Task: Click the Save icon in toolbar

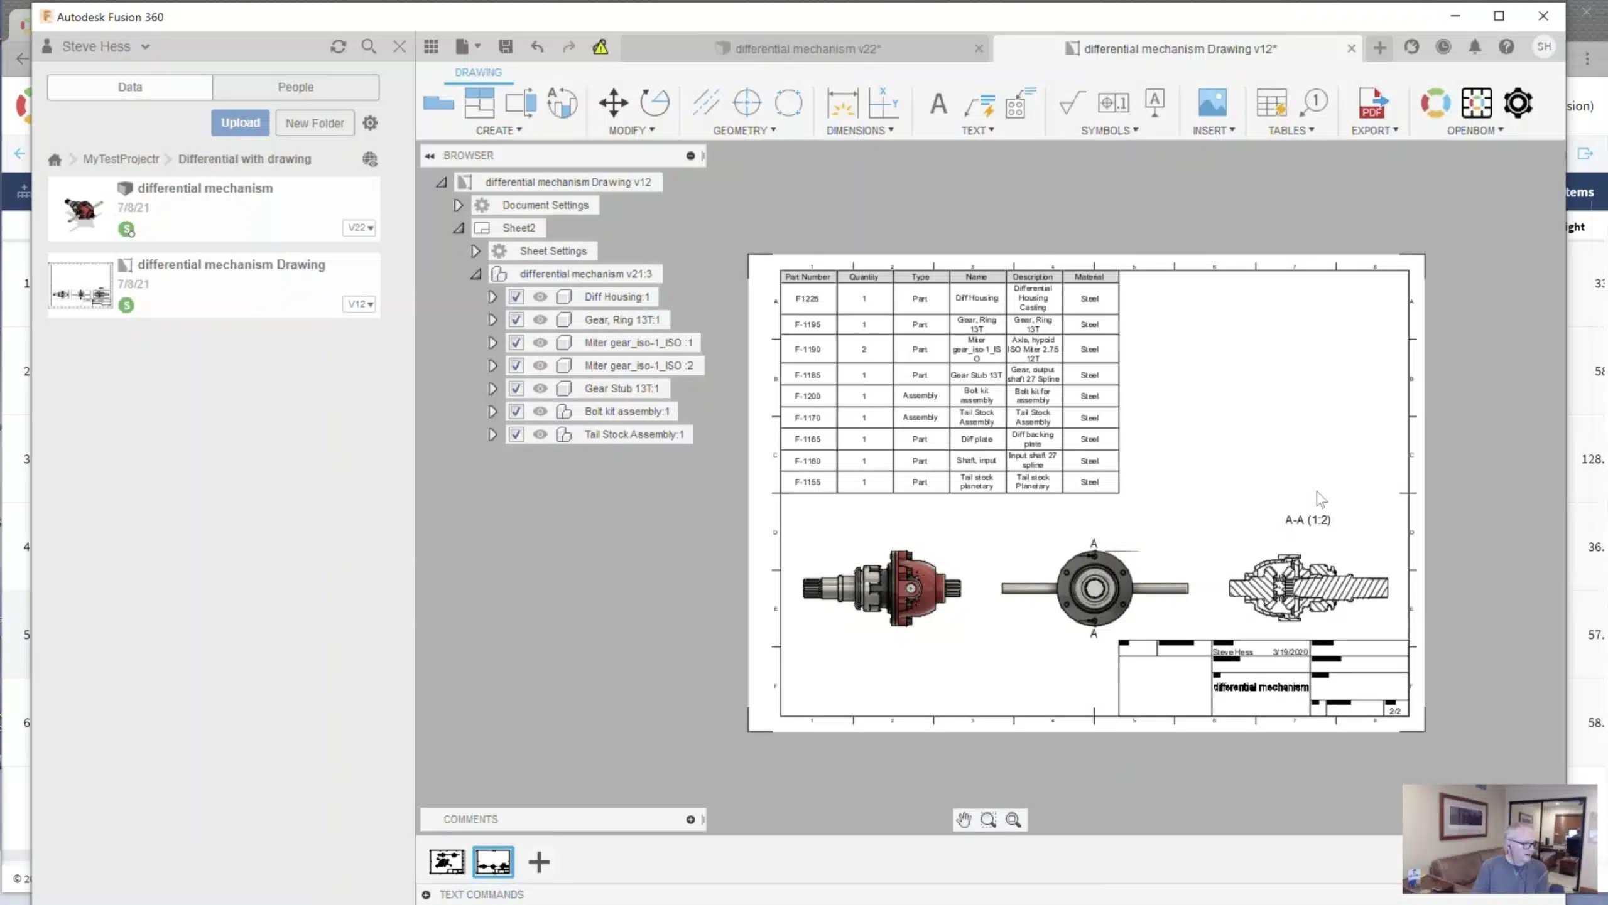Action: click(506, 46)
